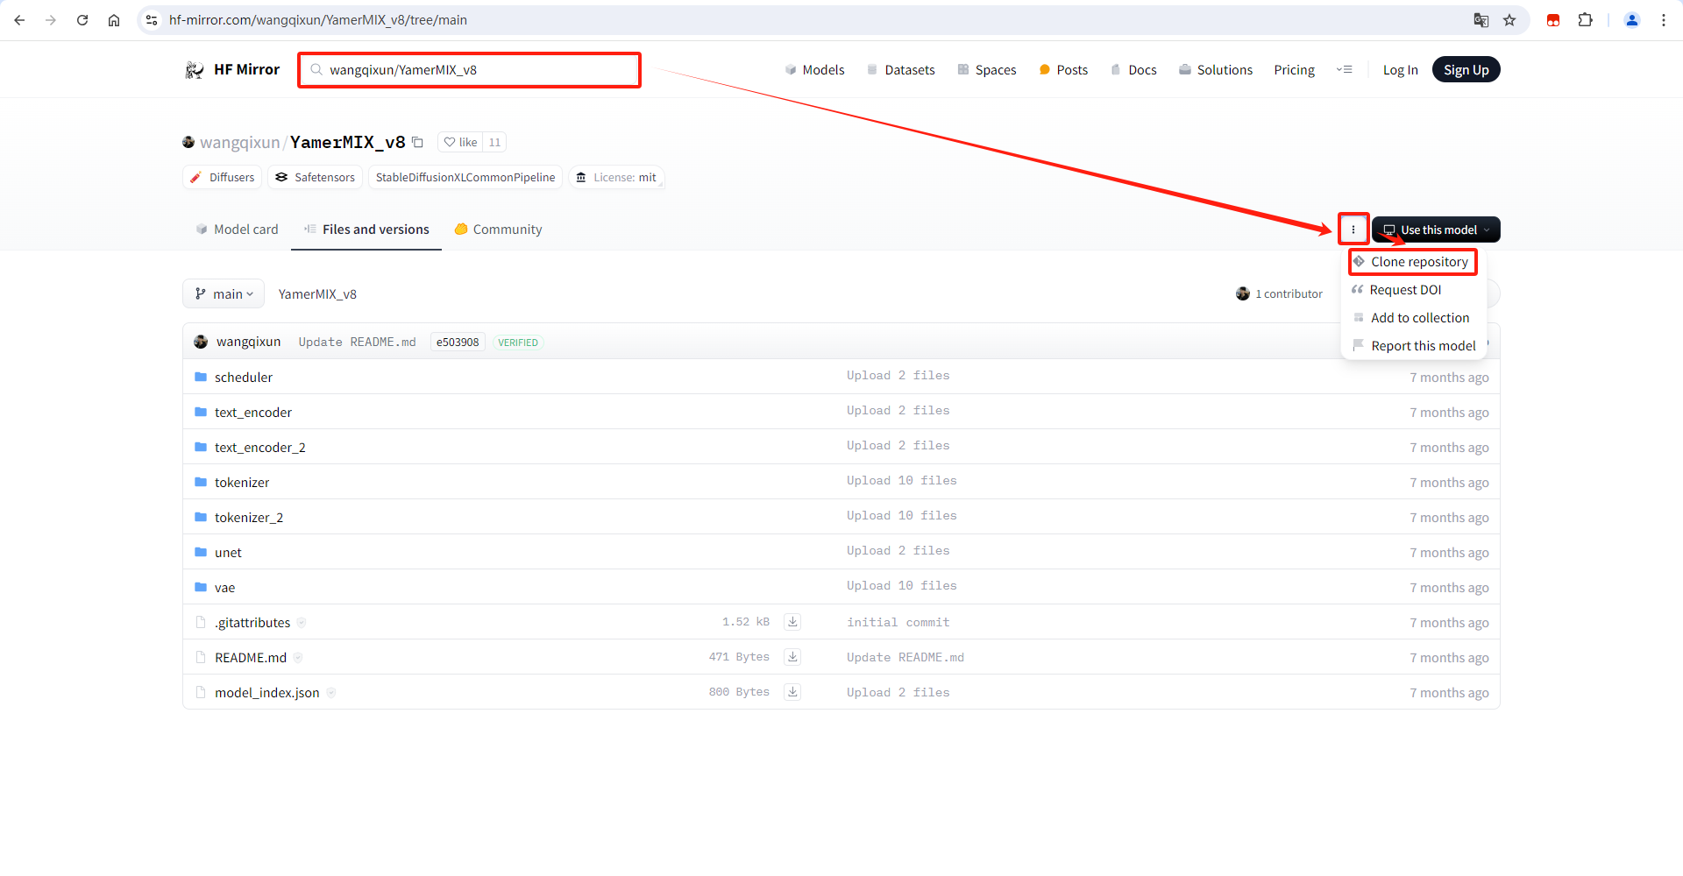The width and height of the screenshot is (1683, 876).
Task: Open the translate page icon
Action: pyautogui.click(x=1481, y=20)
